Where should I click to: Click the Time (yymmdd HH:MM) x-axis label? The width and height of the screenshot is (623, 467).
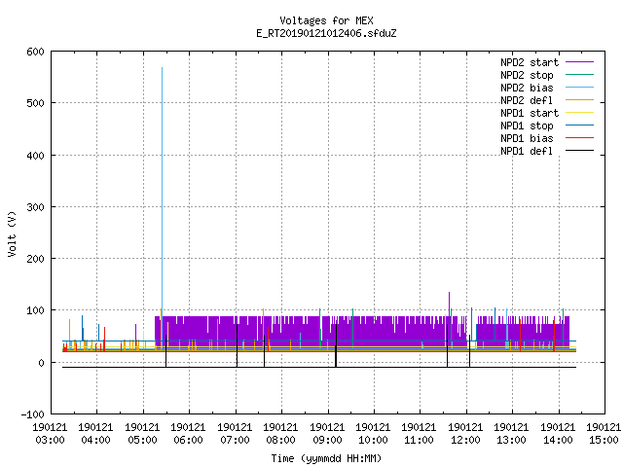click(326, 458)
